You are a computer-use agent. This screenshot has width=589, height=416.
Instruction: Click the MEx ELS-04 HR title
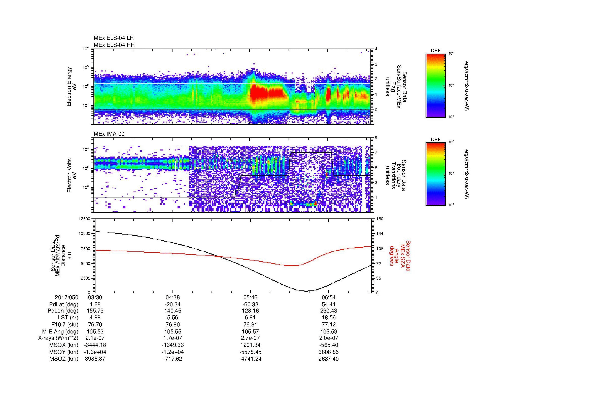coord(114,45)
